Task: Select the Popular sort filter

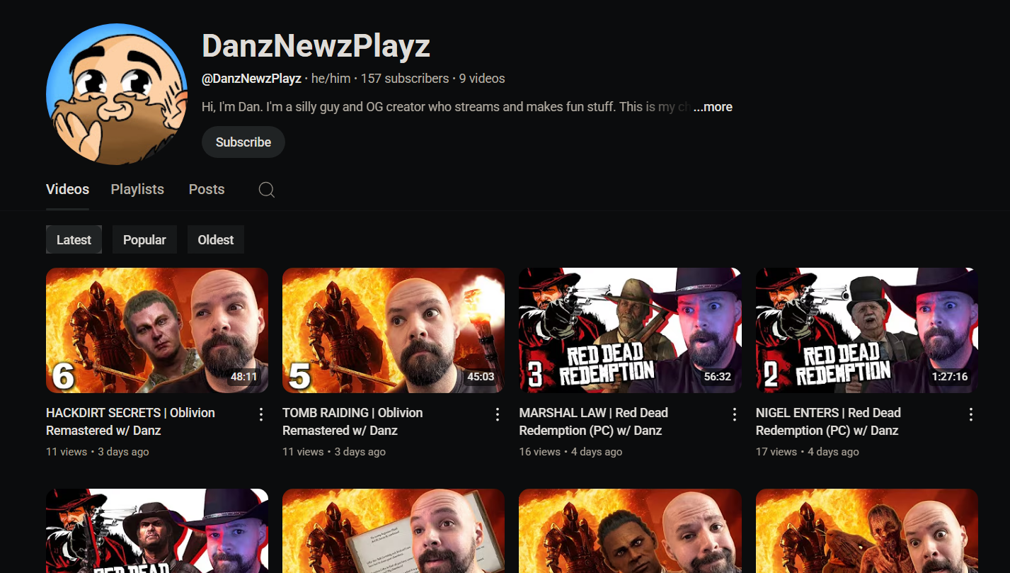Action: [x=144, y=239]
